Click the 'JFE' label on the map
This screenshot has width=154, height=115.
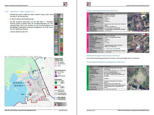[43, 68]
